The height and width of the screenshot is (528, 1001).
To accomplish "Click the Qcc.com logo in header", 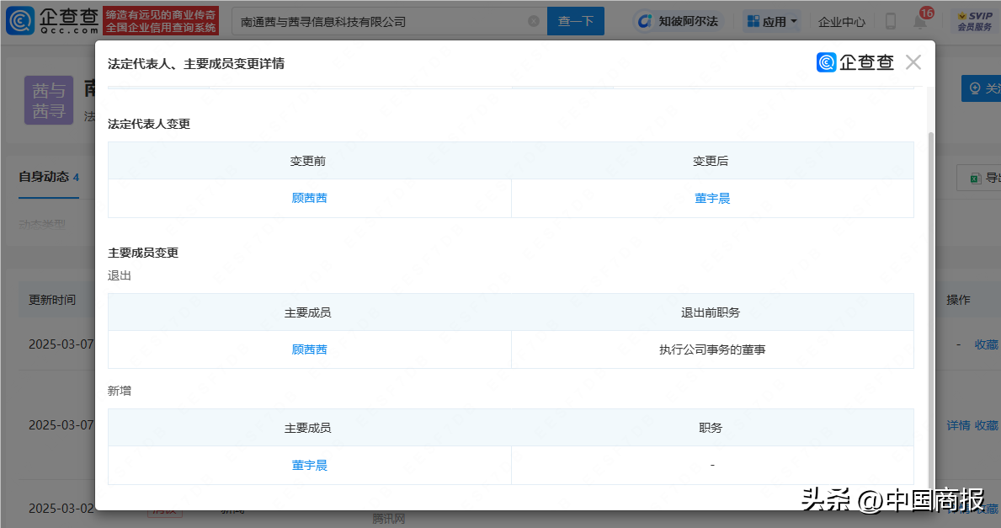I will [x=51, y=21].
